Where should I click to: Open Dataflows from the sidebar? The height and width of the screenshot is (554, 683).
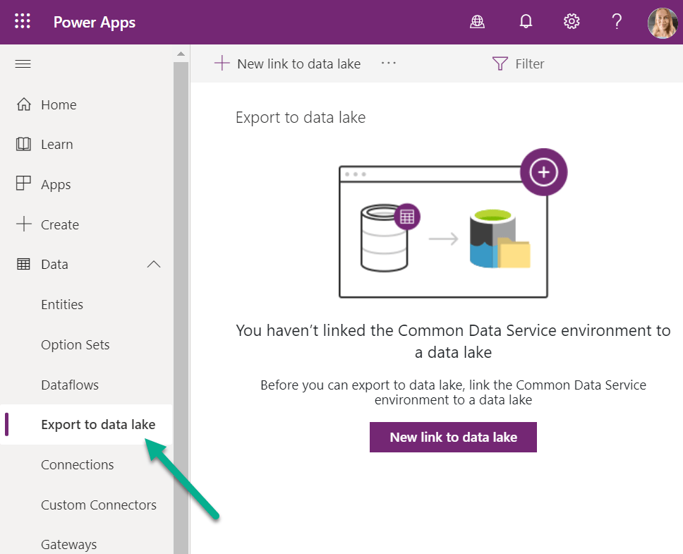click(70, 385)
